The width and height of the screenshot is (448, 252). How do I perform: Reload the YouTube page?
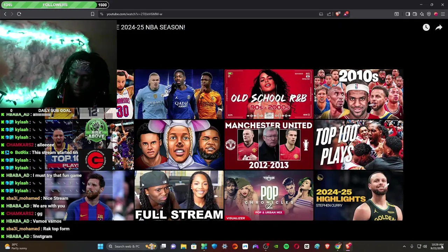[x=19, y=14]
